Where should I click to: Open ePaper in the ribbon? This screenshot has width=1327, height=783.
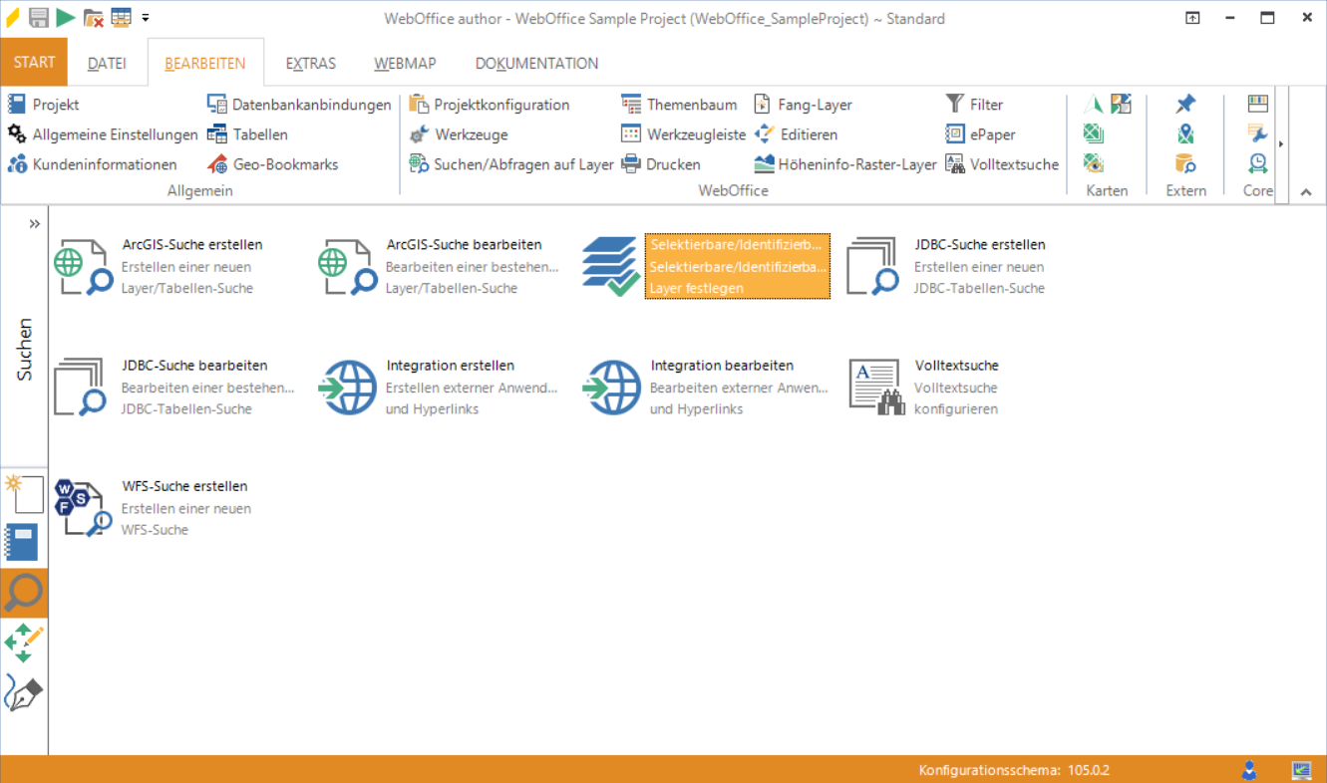(x=980, y=134)
